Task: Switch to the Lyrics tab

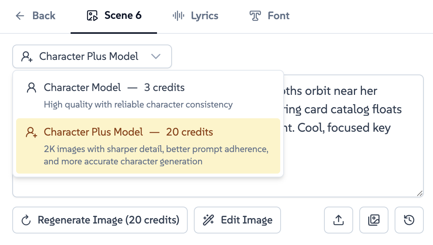Action: pyautogui.click(x=195, y=15)
